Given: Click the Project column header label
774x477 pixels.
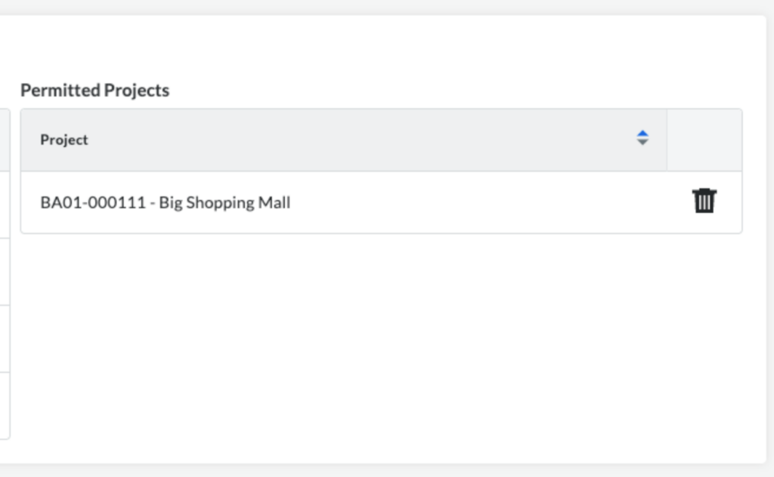Looking at the screenshot, I should tap(64, 140).
